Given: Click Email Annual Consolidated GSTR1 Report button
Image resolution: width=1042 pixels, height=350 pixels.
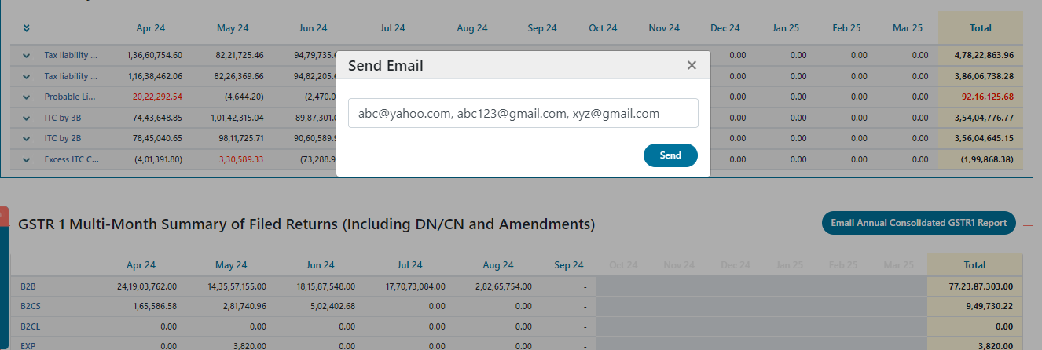Looking at the screenshot, I should pos(919,223).
